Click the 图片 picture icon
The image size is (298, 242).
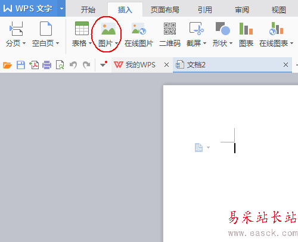coord(108,29)
